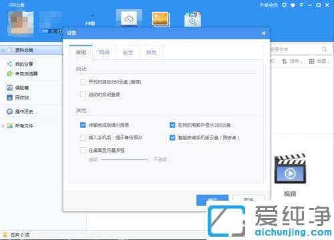334x240 pixels.
Task: Click the 所有文件 folder icon
Action: tap(9, 125)
